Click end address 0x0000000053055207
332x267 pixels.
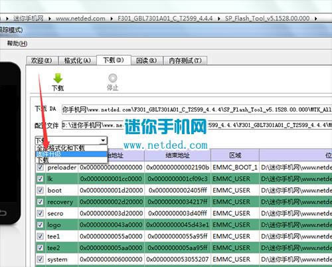pos(177,260)
